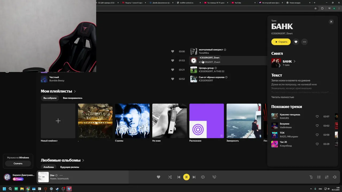Play the hovered ICEGERGERT, Zivert track
This screenshot has width=342, height=192.
click(x=194, y=61)
